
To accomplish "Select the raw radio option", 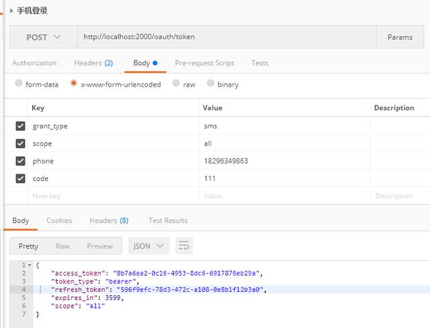I will pyautogui.click(x=176, y=83).
